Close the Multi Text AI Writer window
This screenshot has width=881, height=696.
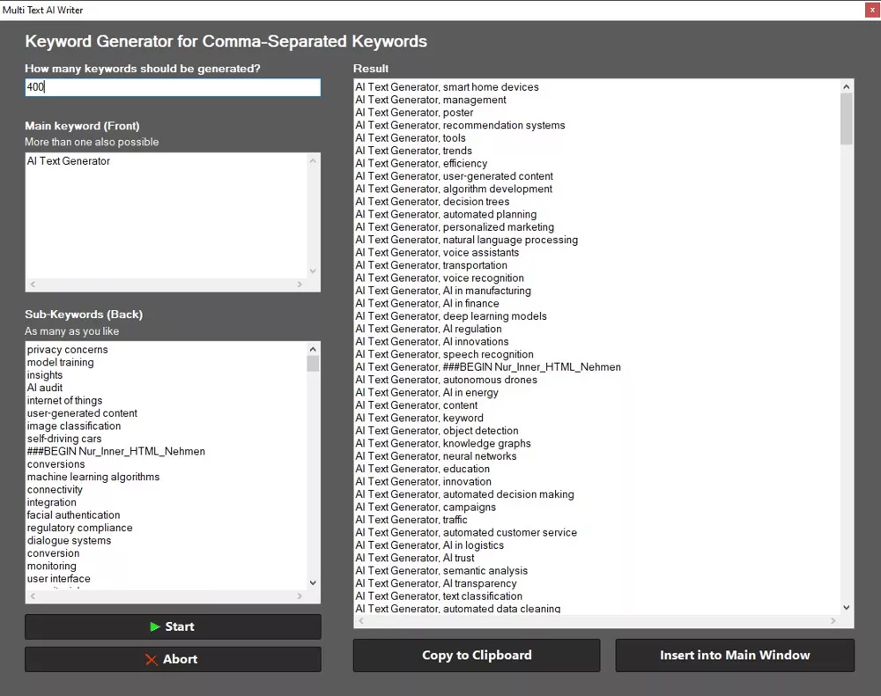tap(872, 10)
